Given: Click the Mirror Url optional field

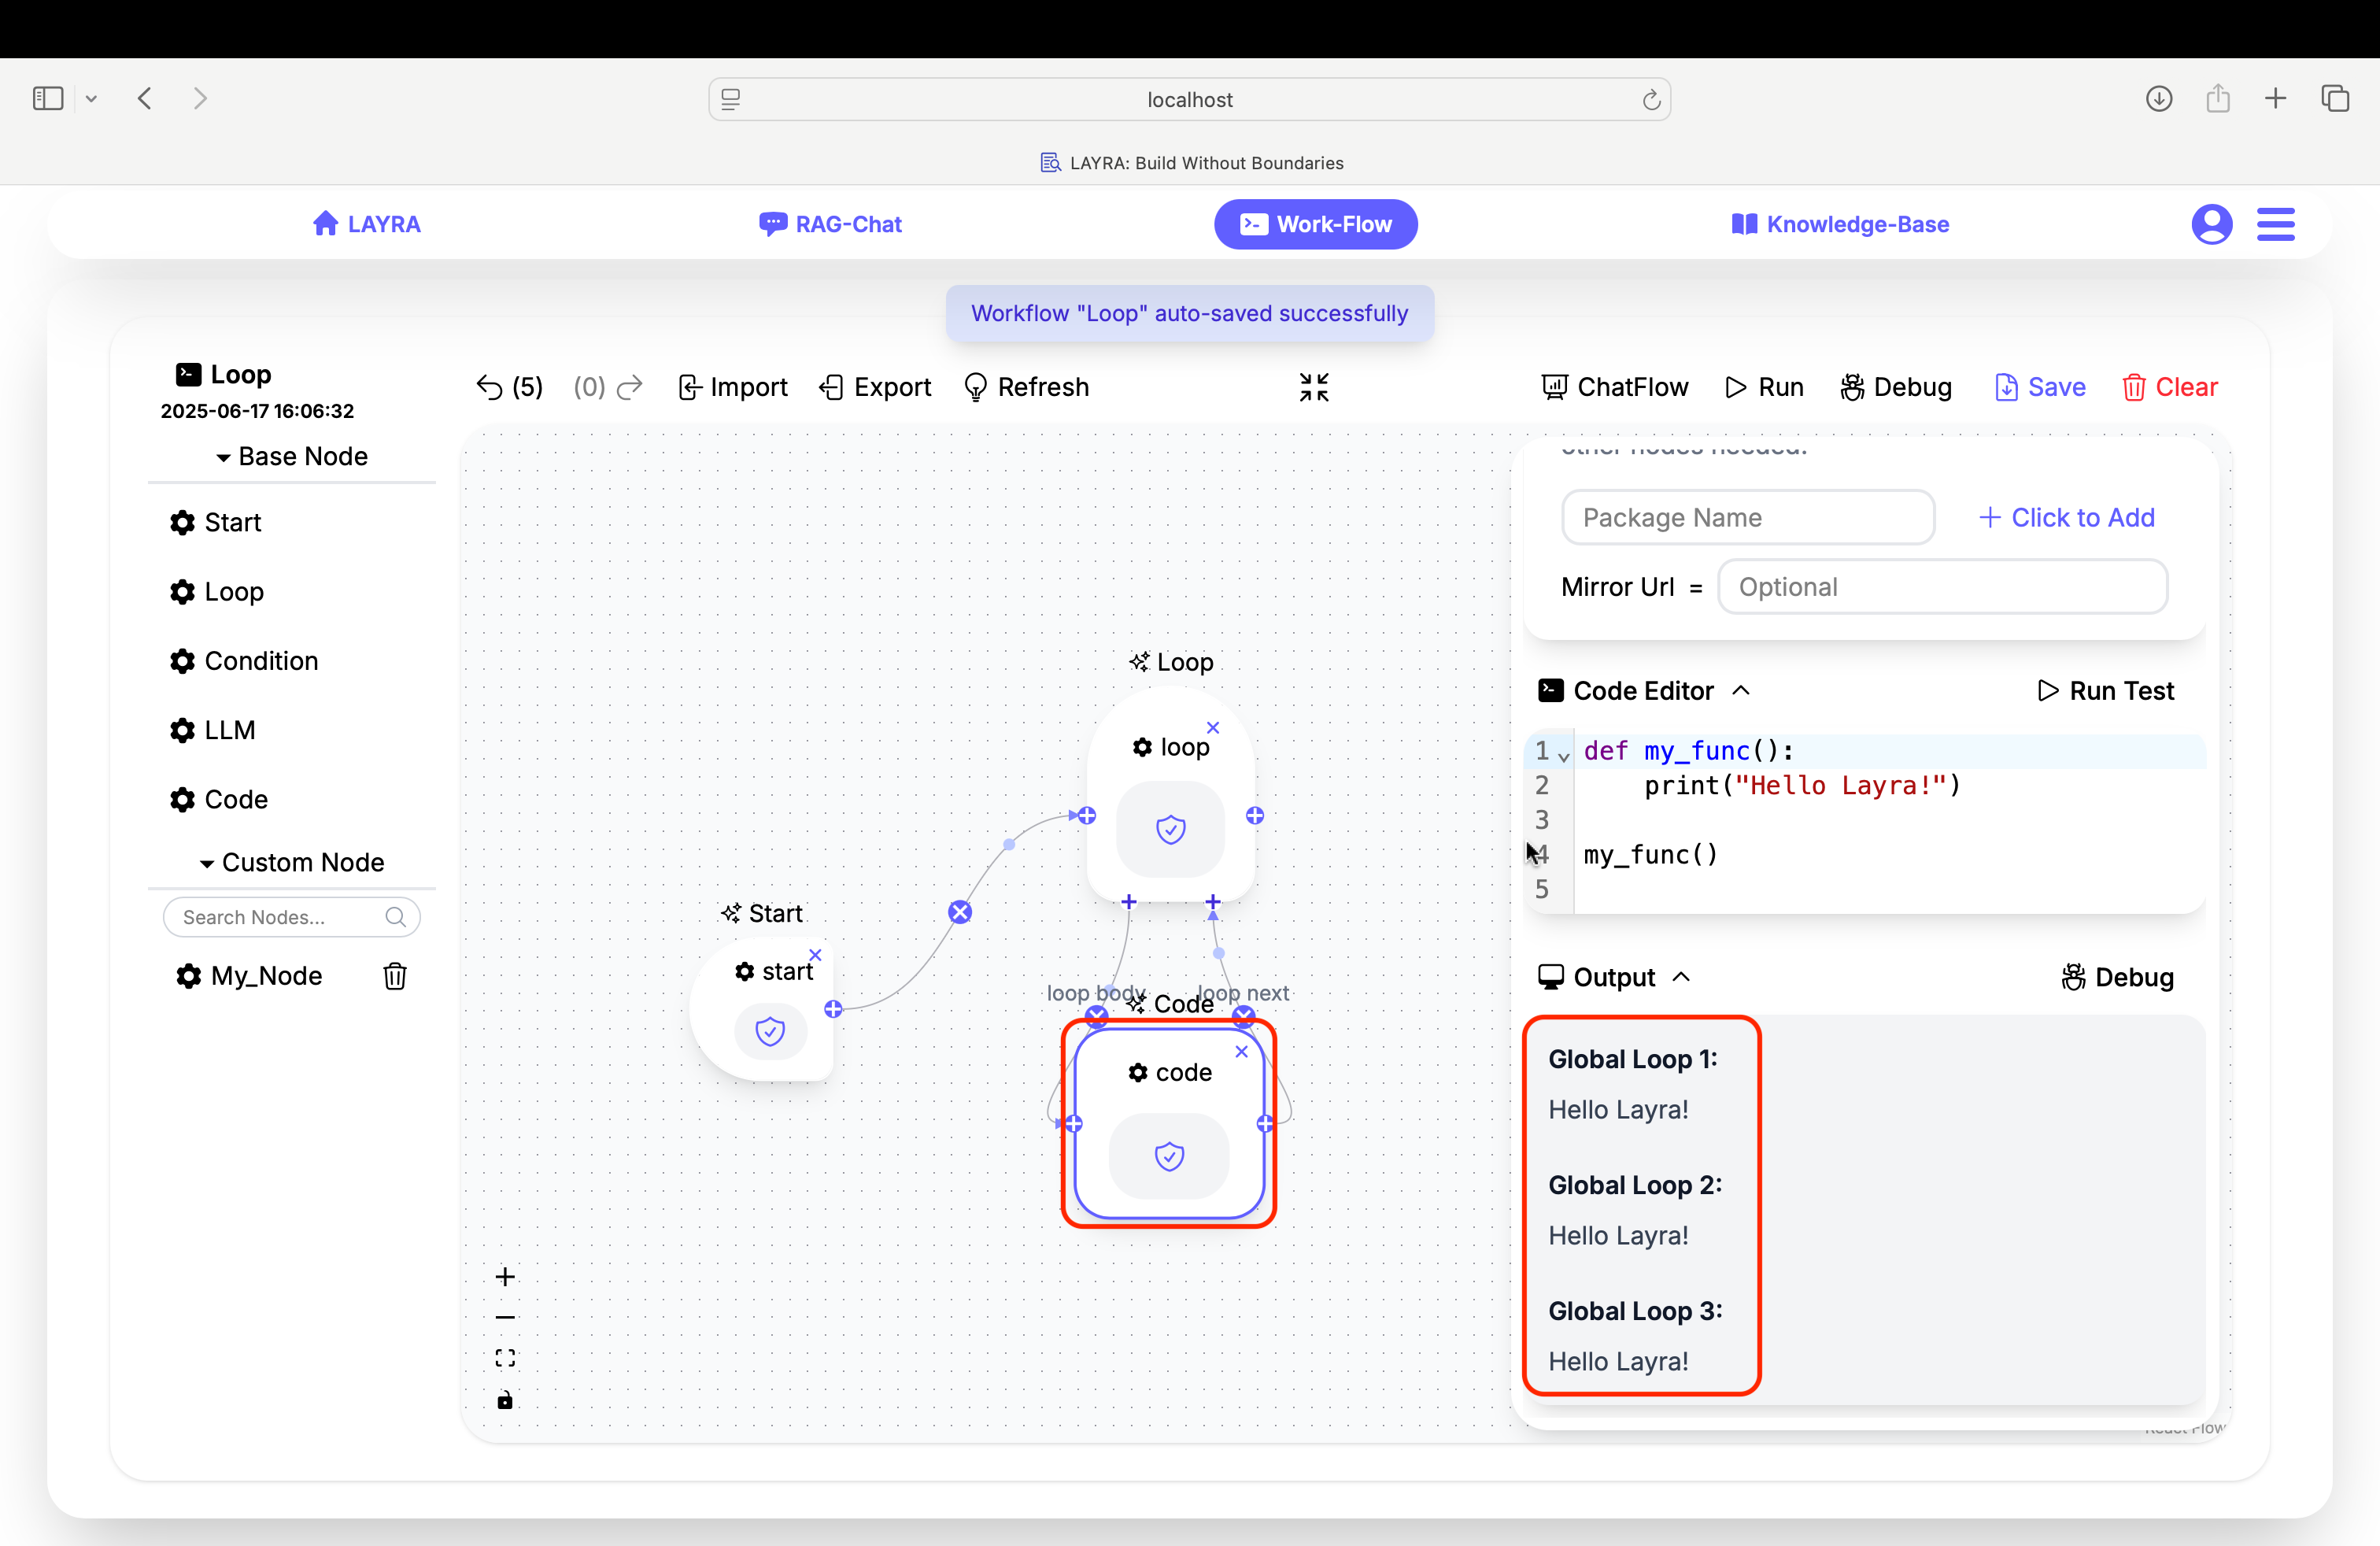Looking at the screenshot, I should (1942, 586).
